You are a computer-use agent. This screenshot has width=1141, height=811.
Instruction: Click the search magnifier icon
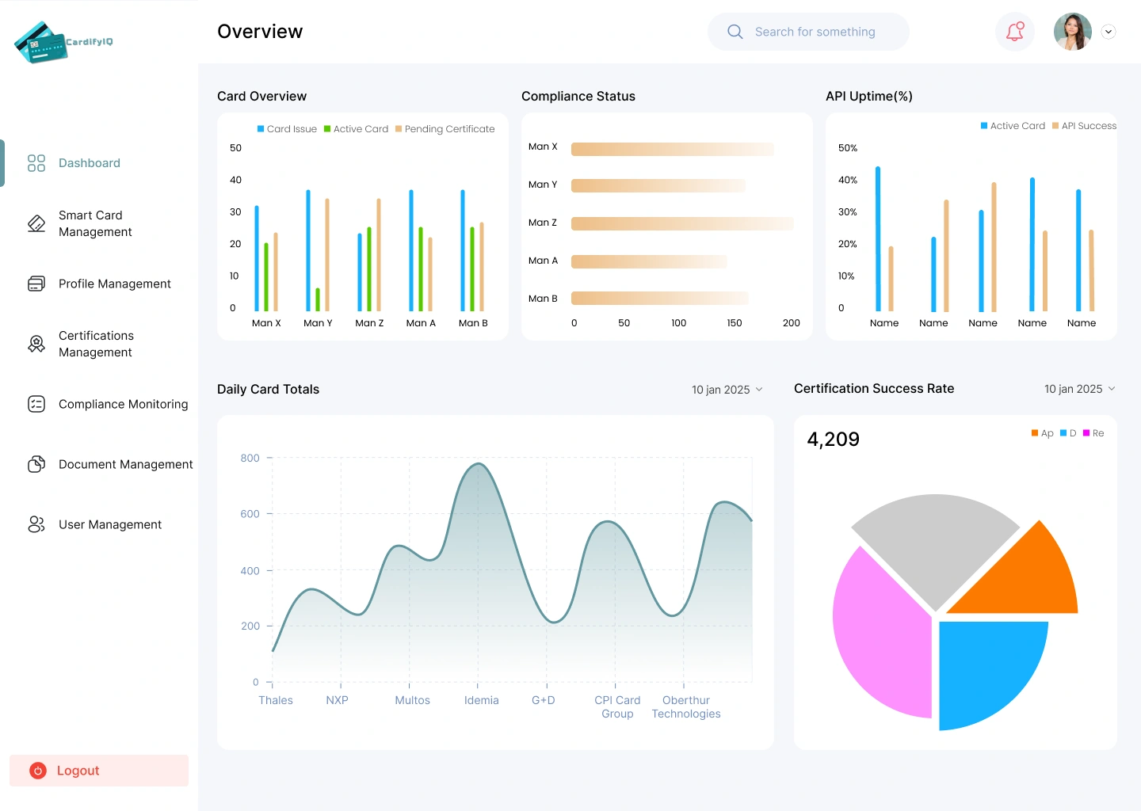point(735,32)
